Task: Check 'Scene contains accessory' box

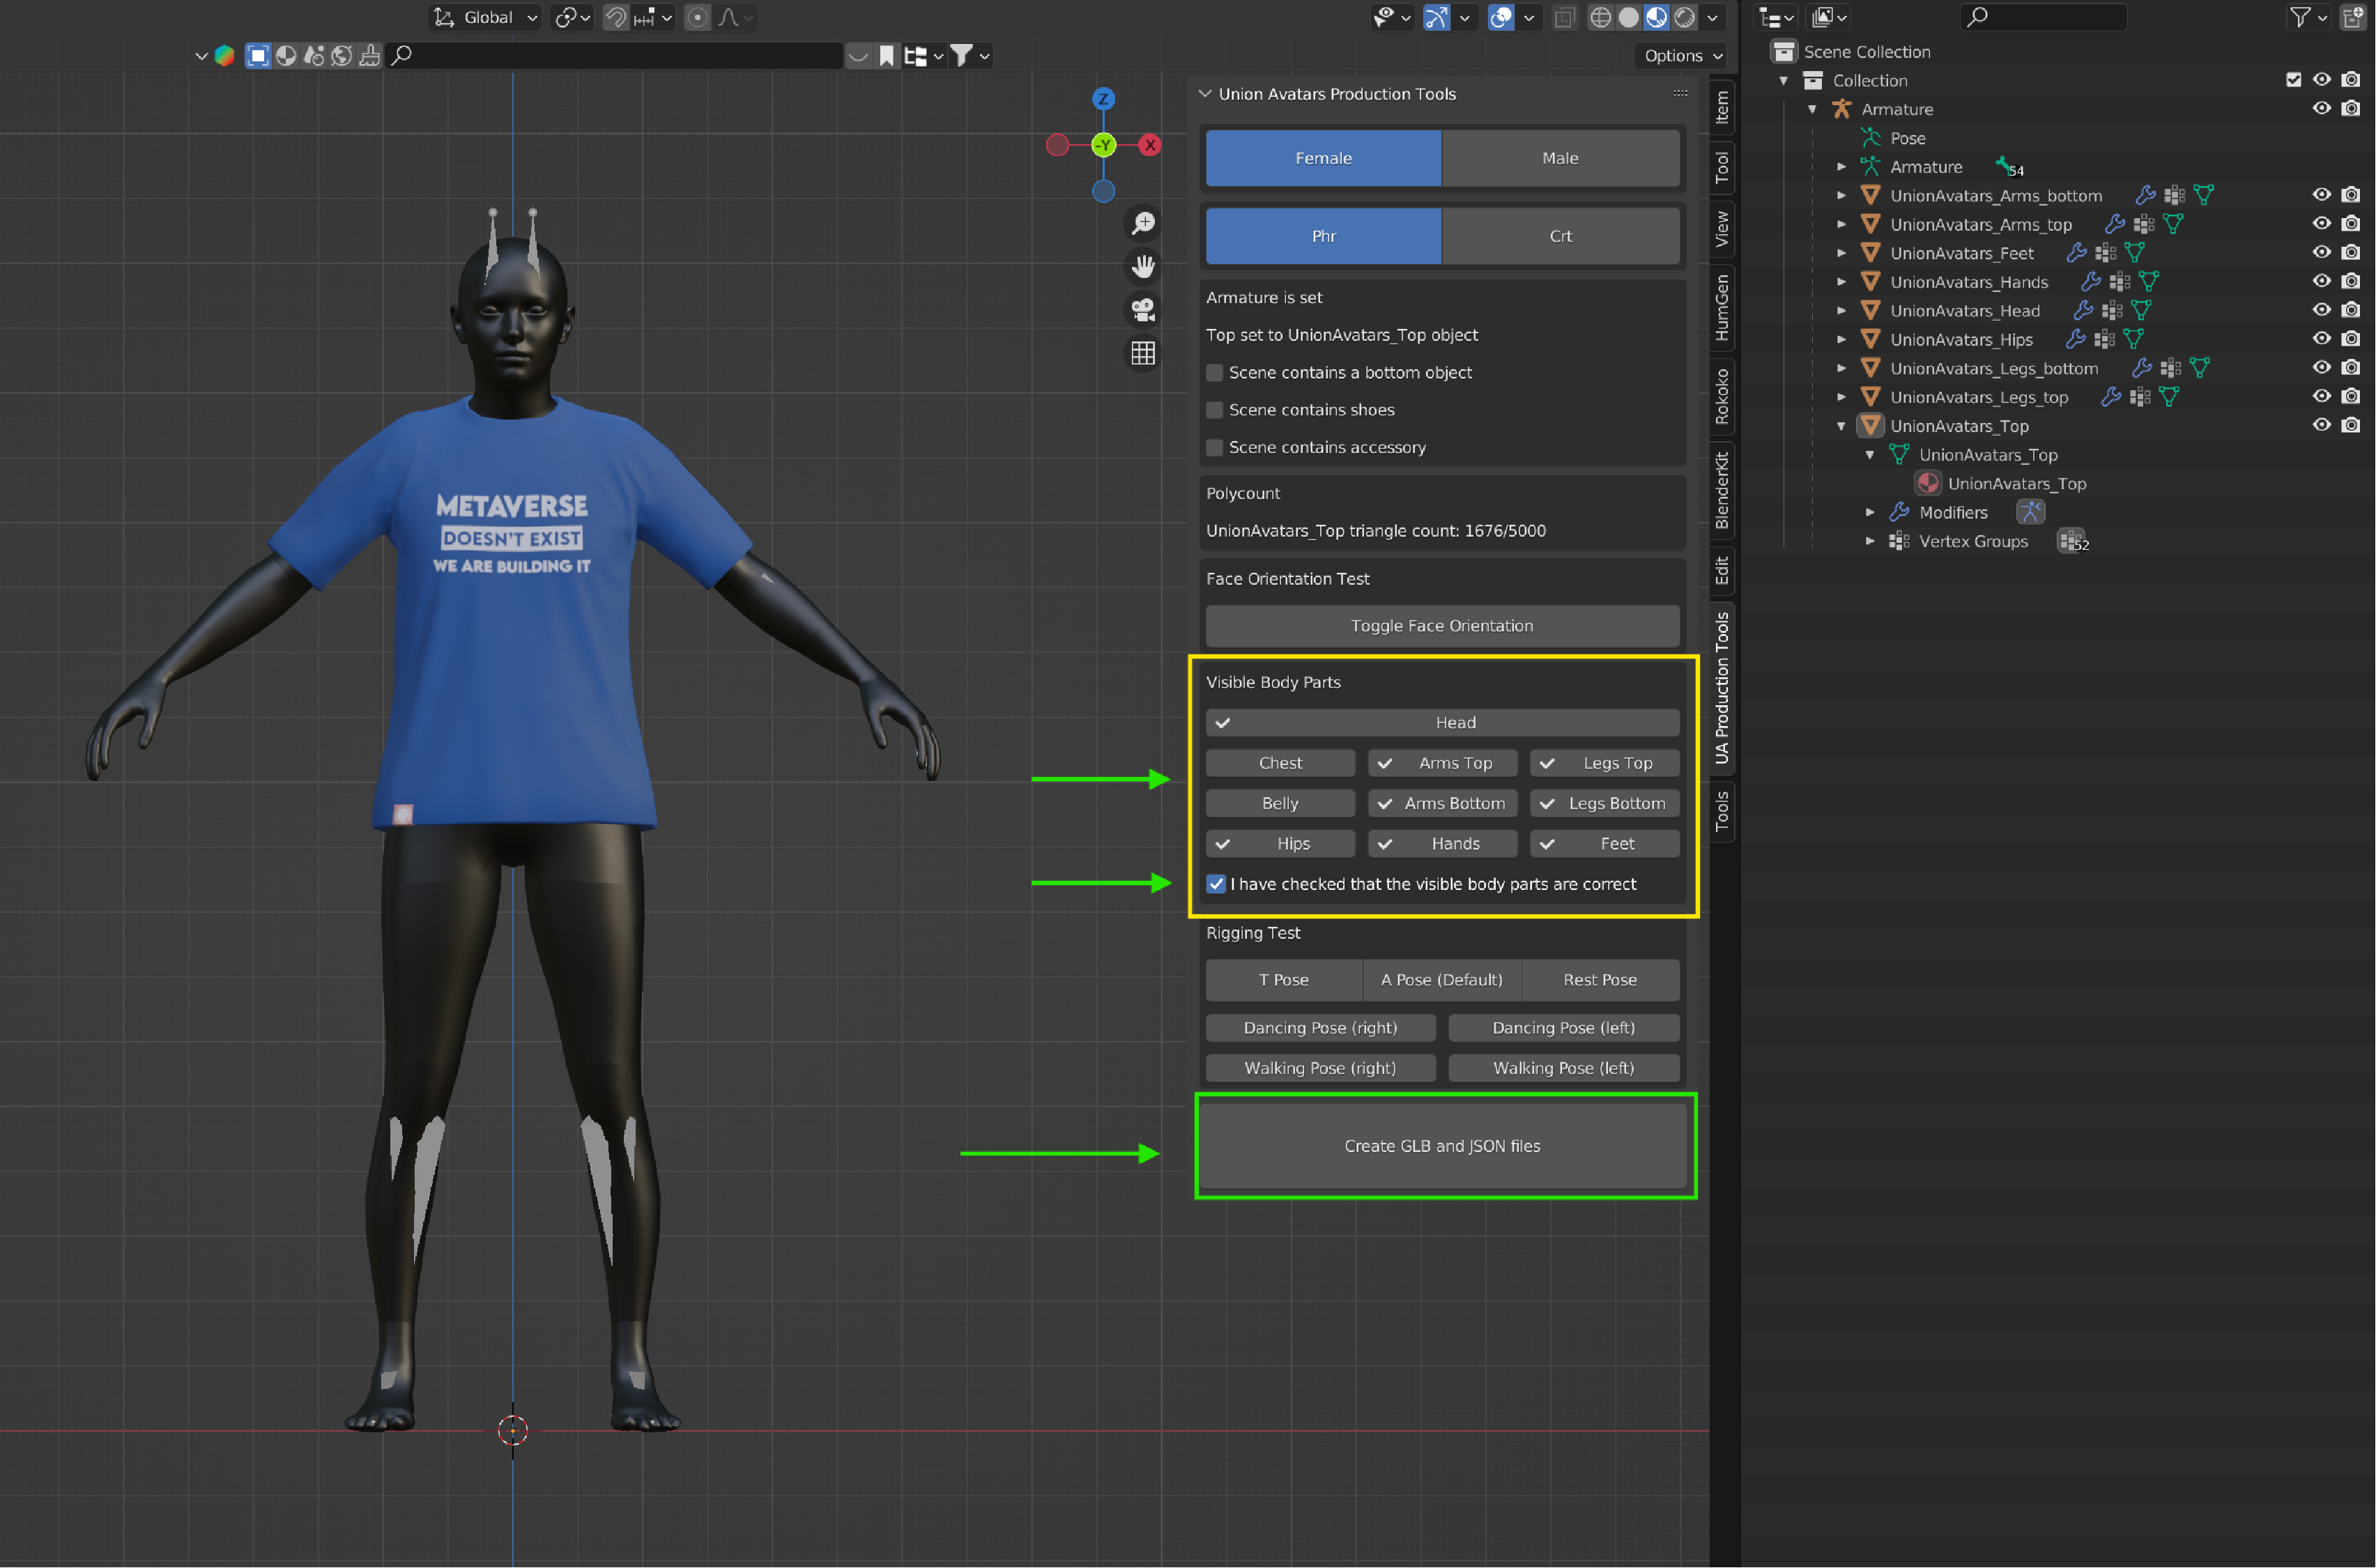Action: tap(1215, 448)
